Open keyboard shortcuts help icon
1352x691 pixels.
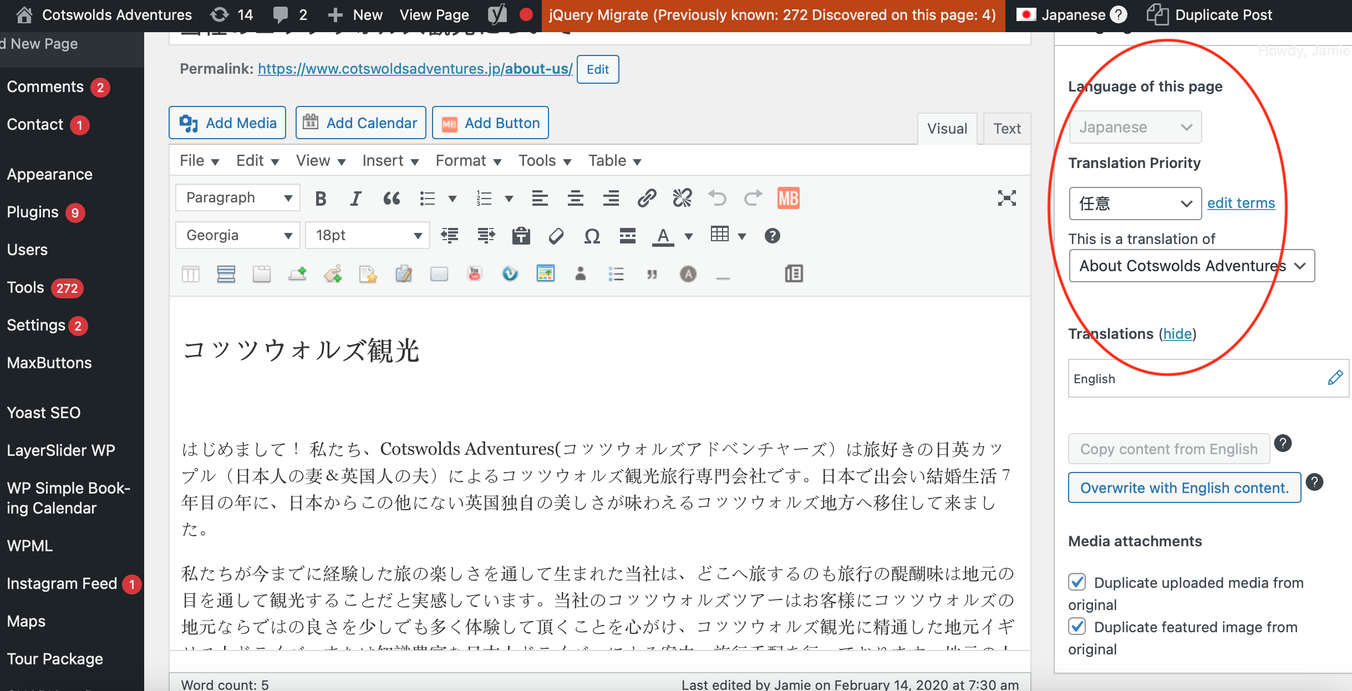[772, 236]
